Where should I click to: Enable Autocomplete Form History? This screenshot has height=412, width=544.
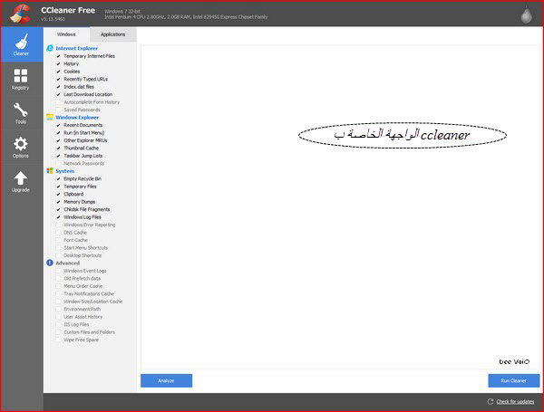tap(58, 102)
